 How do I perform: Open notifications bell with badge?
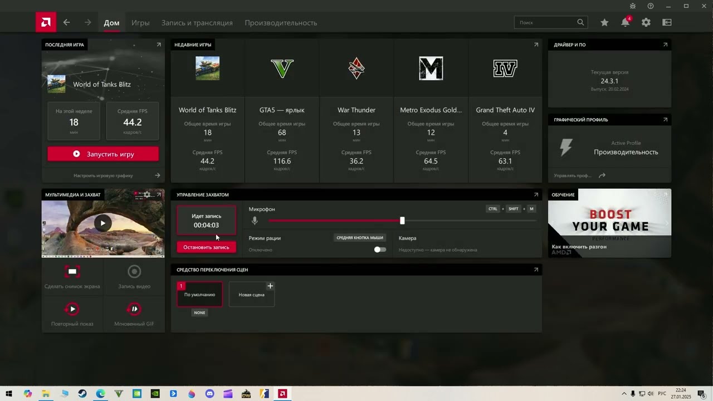click(x=626, y=22)
